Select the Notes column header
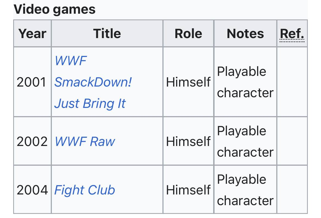Image resolution: width=321 pixels, height=218 pixels. pyautogui.click(x=245, y=34)
